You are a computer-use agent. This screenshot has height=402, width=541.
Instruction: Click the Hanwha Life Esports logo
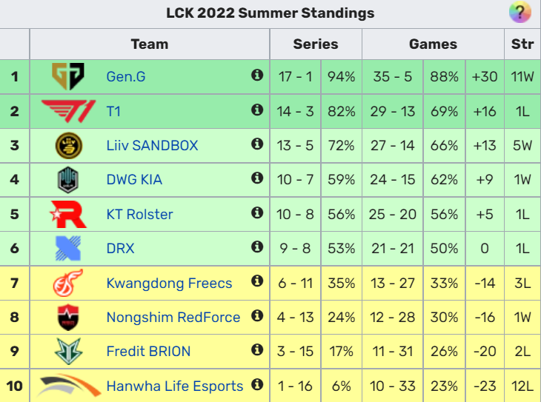(x=68, y=386)
